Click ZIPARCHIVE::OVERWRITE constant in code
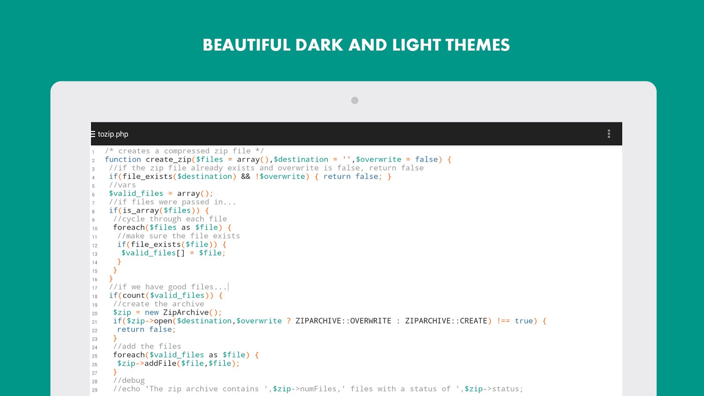 point(343,321)
